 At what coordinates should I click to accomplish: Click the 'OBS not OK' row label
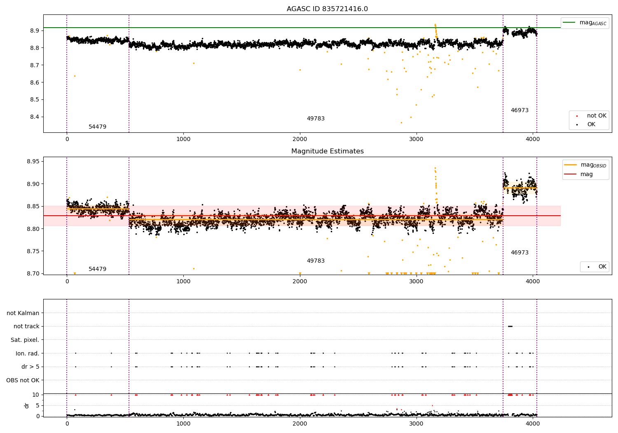(23, 380)
